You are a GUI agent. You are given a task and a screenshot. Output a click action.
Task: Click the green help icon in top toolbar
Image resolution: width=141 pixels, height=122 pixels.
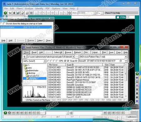tap(5, 13)
